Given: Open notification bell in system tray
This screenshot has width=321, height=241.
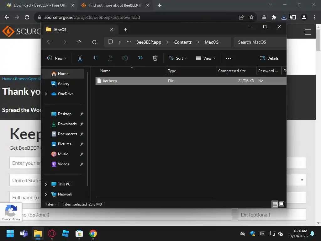Looking at the screenshot, I should tap(313, 233).
